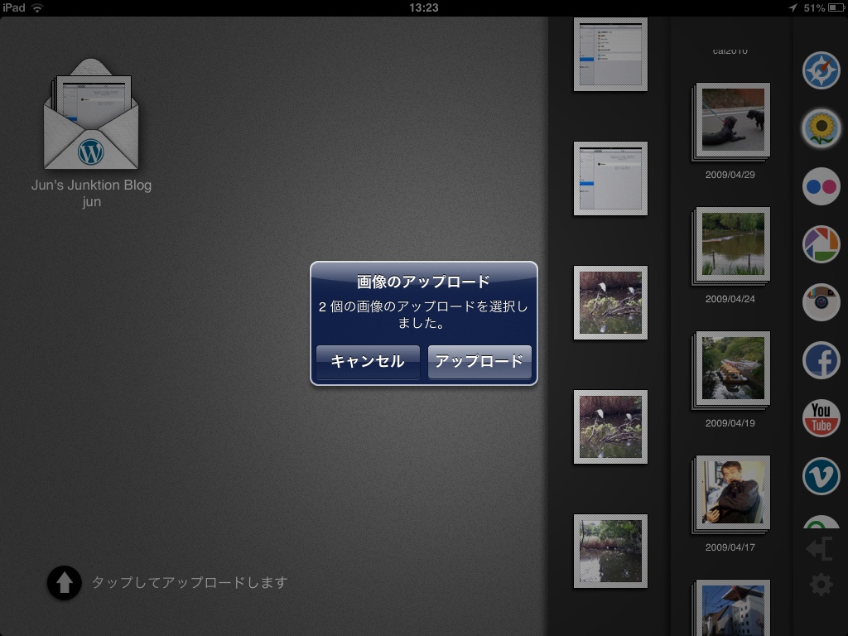Viewport: 848px width, 636px height.
Task: Open the man-with-dog album dated 2009/04/17
Action: pyautogui.click(x=730, y=495)
